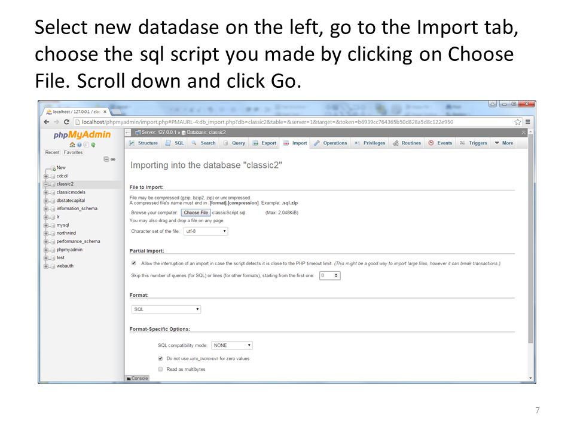
Task: Switch to the Routines tab
Action: [x=407, y=143]
